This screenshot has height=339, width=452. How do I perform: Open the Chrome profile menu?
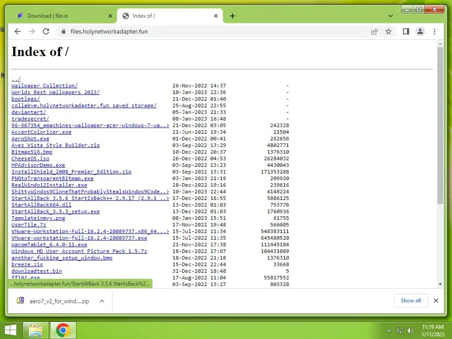420,31
